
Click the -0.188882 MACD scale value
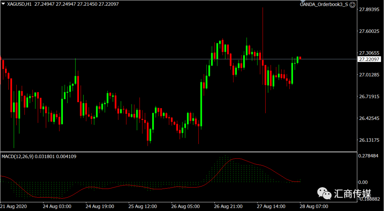pyautogui.click(x=369, y=199)
